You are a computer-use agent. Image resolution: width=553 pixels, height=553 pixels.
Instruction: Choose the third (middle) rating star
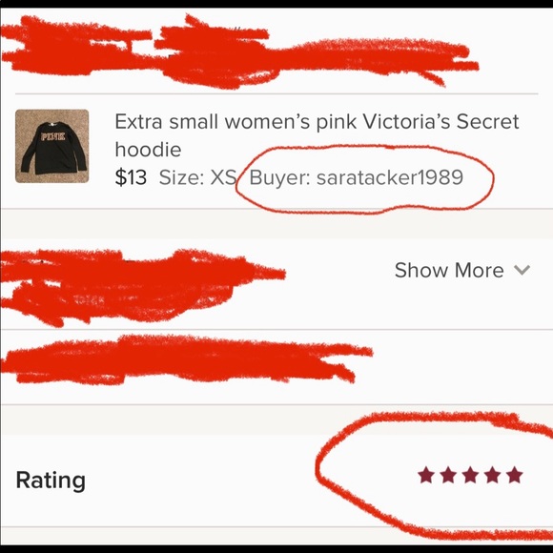(470, 475)
